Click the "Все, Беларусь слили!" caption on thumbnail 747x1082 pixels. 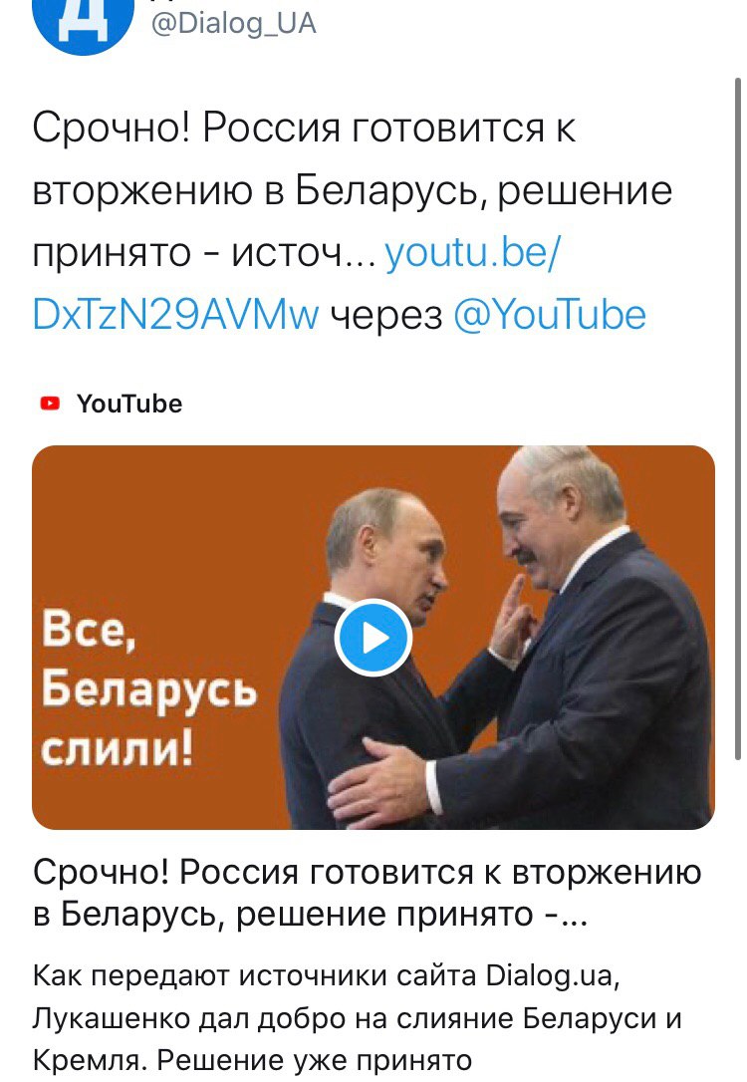pos(148,689)
